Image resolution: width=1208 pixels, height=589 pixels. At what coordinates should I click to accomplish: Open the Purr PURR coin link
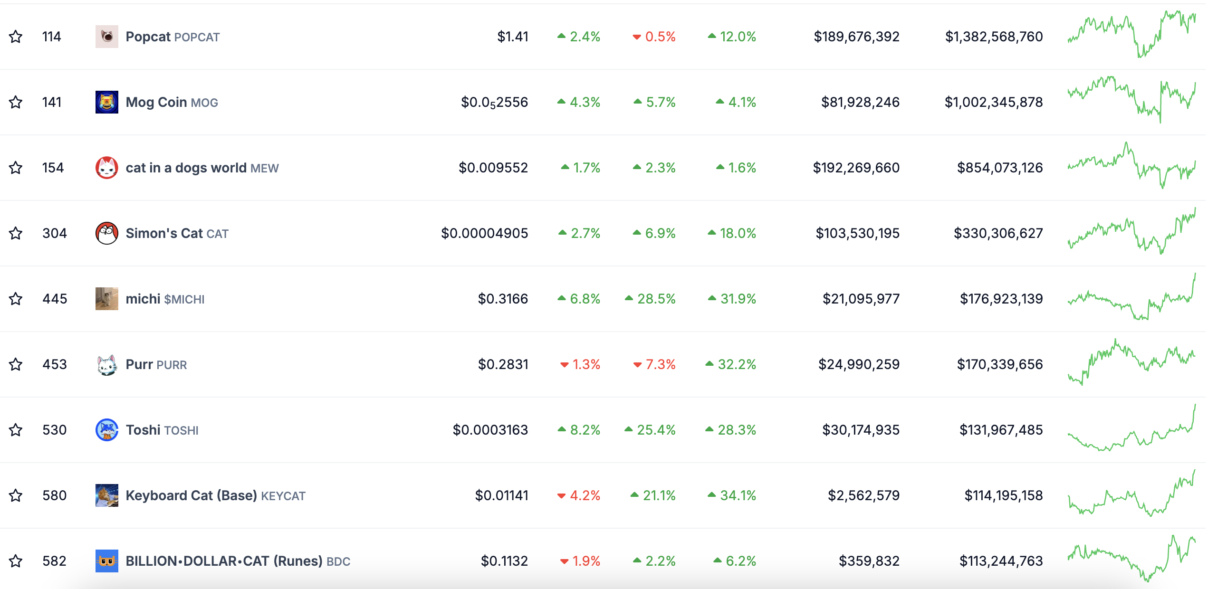click(156, 364)
